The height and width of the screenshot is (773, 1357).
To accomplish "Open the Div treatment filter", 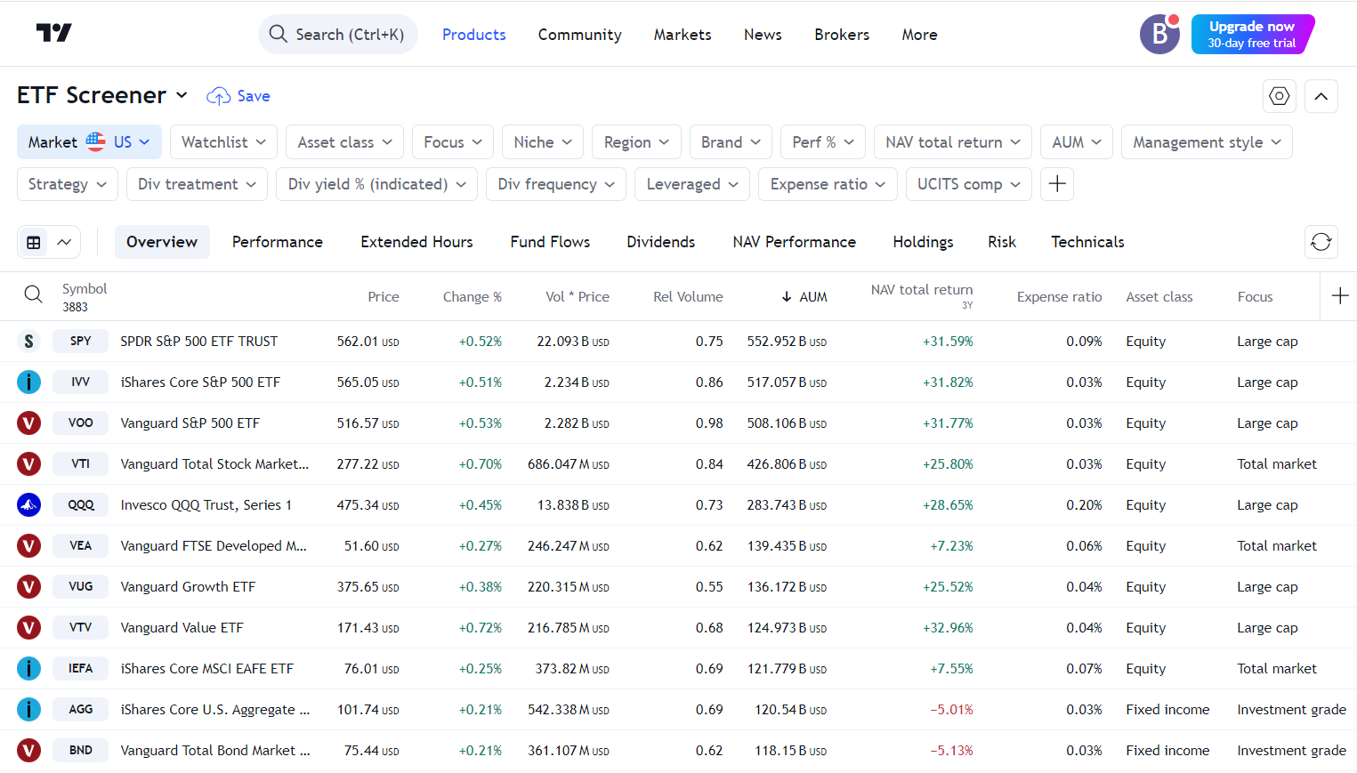I will 197,184.
